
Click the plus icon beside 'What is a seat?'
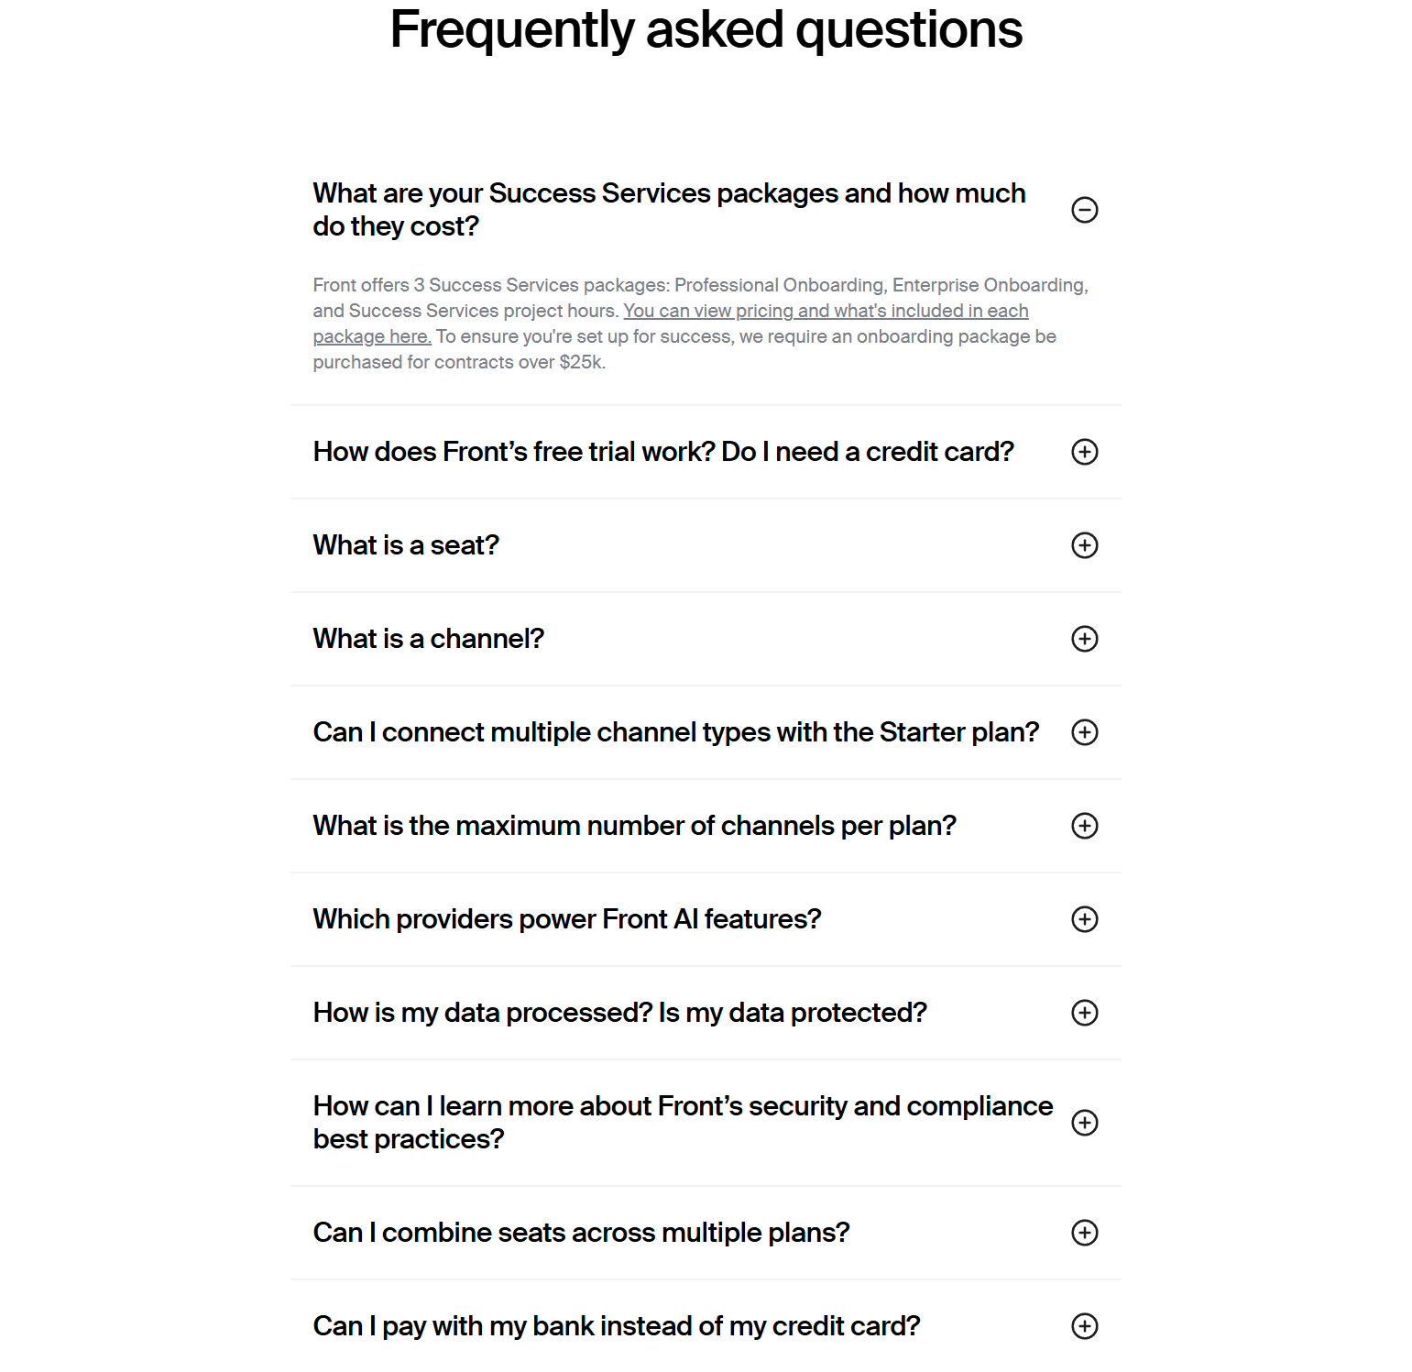point(1085,545)
